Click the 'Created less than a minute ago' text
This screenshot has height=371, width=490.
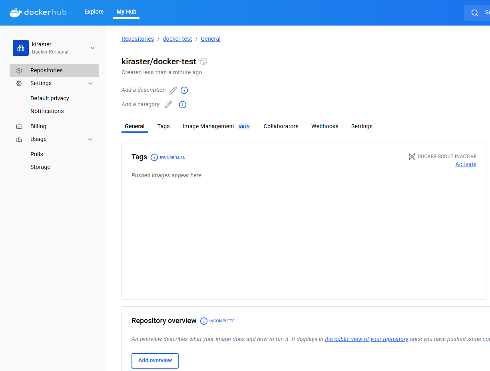[x=161, y=72]
